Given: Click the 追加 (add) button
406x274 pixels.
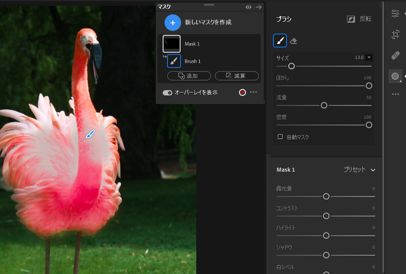Looking at the screenshot, I should click(189, 76).
